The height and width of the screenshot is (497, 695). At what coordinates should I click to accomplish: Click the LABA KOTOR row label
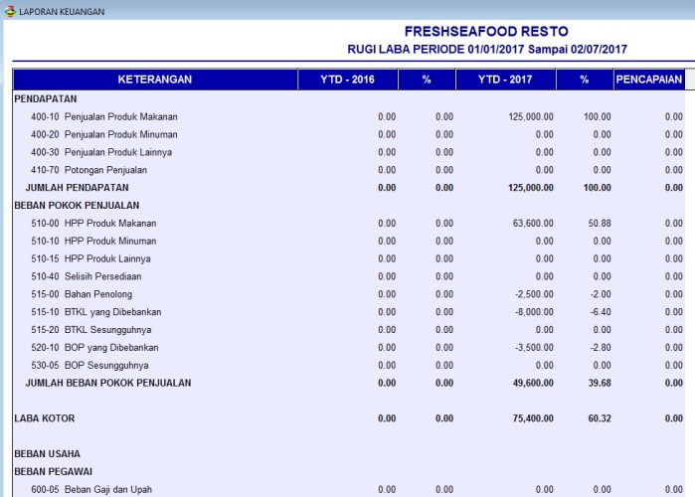click(x=45, y=418)
